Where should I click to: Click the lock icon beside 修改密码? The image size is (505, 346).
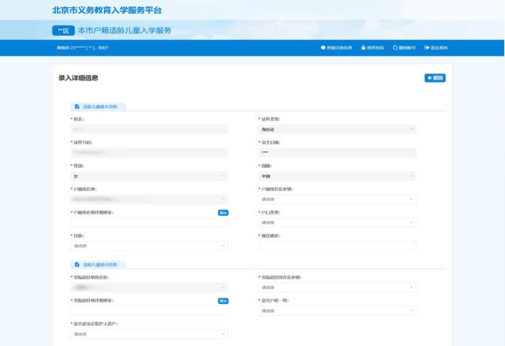363,47
